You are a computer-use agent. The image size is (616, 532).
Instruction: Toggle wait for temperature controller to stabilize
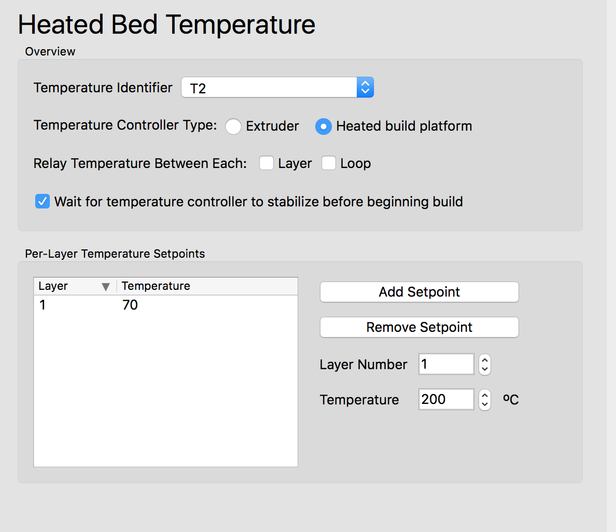pyautogui.click(x=43, y=202)
